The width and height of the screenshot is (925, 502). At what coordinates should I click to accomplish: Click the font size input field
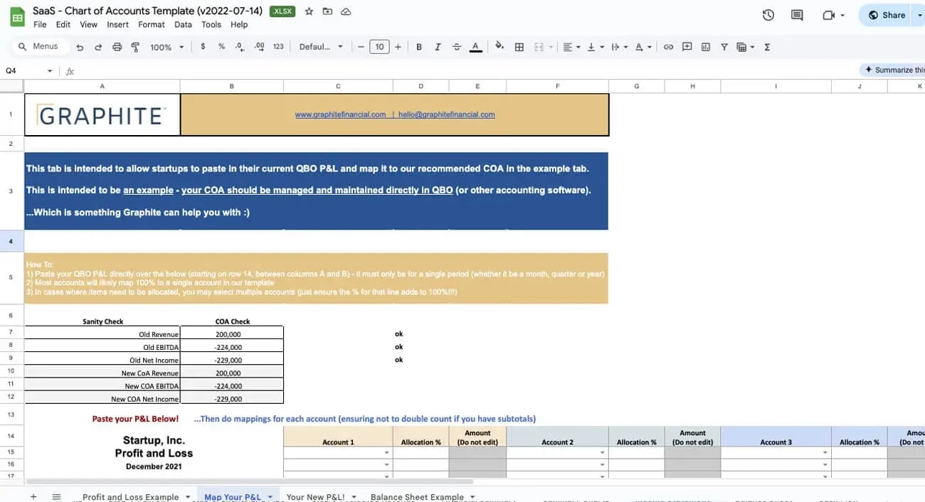(379, 47)
